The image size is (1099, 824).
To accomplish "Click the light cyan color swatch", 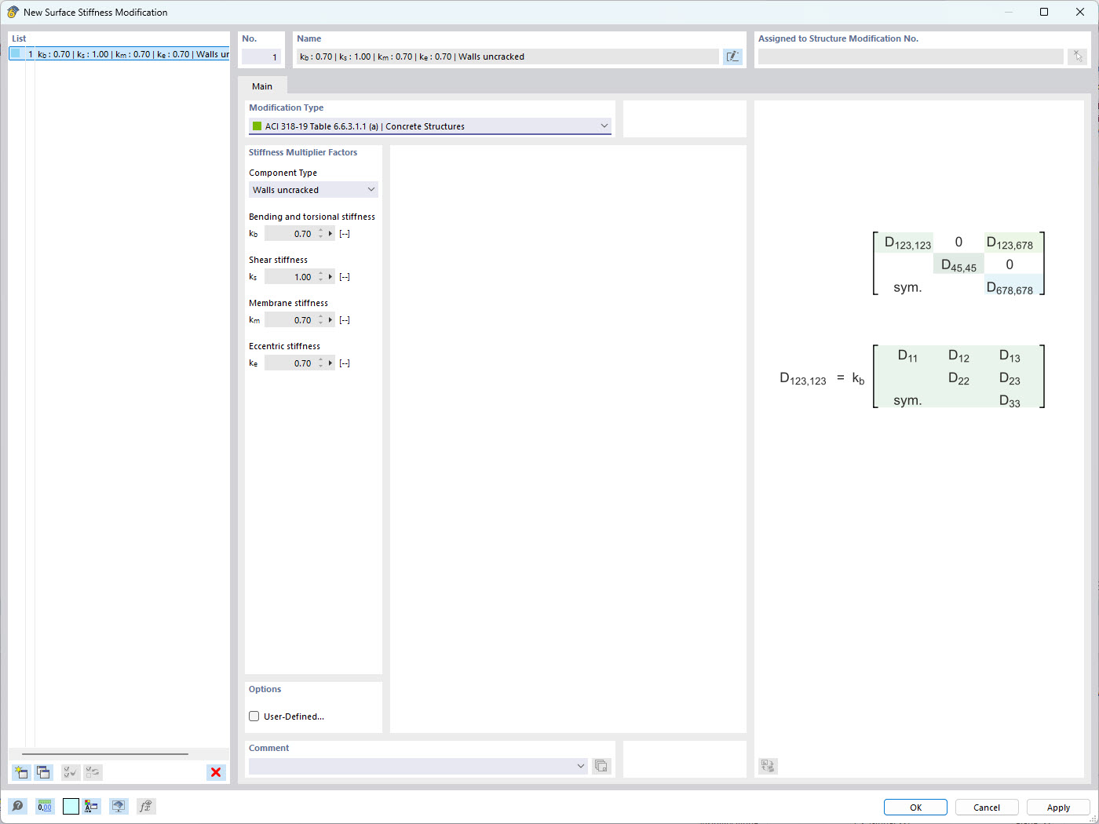I will pyautogui.click(x=71, y=806).
